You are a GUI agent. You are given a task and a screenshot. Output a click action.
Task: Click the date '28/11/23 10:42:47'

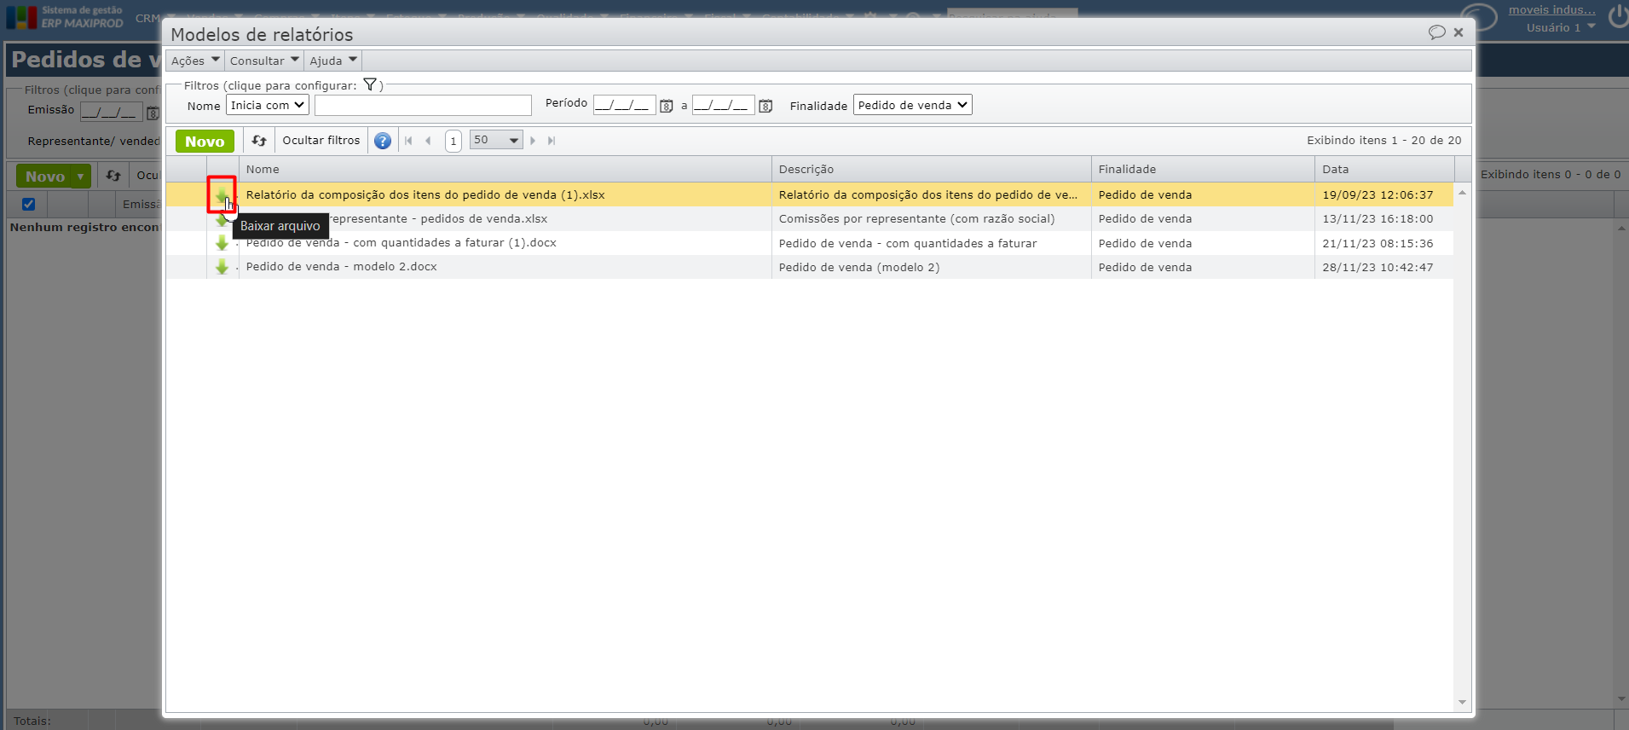(1378, 267)
